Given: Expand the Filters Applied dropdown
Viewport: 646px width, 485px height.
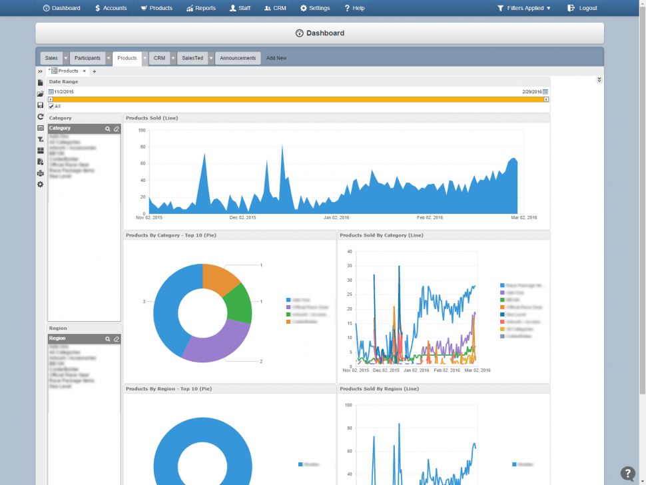Looking at the screenshot, I should point(523,8).
